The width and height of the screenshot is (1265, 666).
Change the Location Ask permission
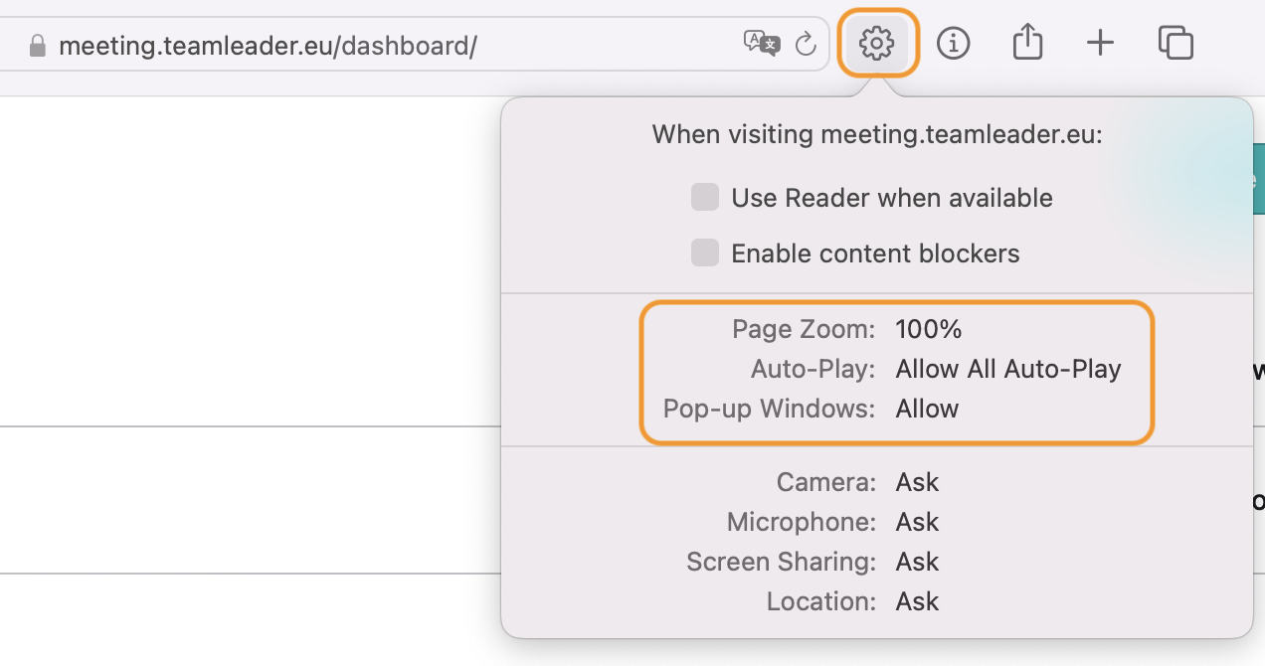[x=917, y=601]
